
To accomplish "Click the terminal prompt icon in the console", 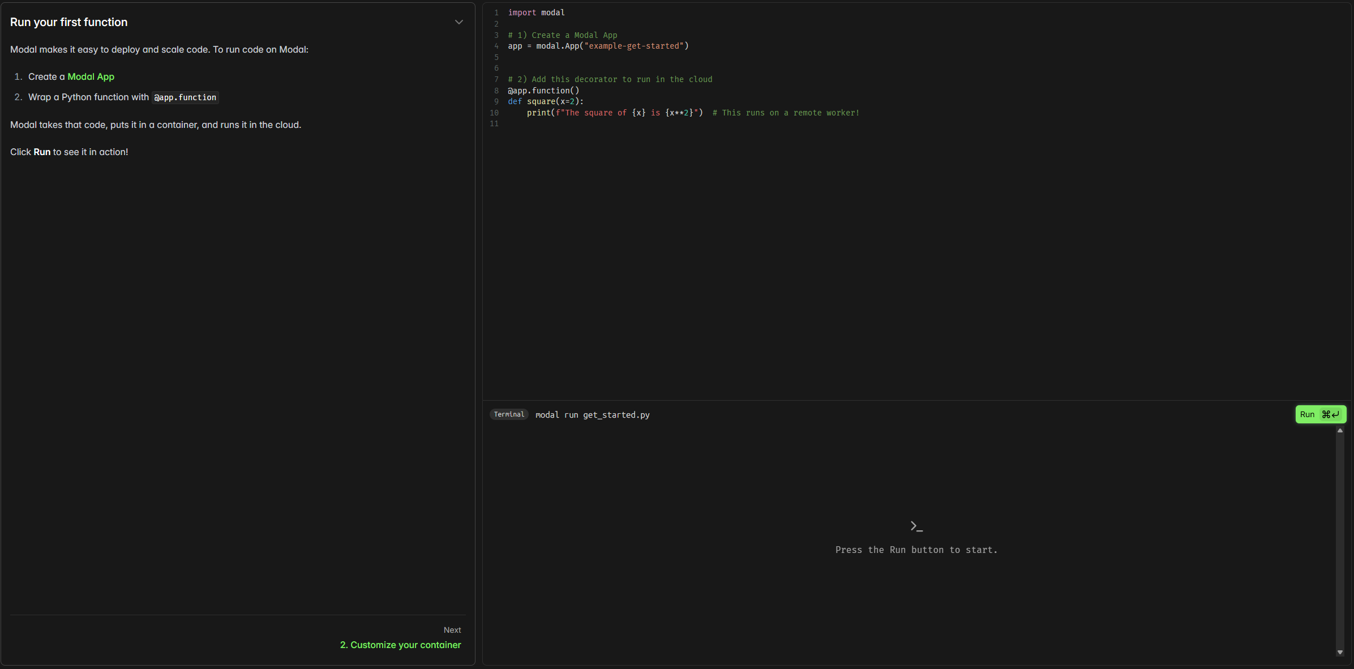I will [x=916, y=525].
